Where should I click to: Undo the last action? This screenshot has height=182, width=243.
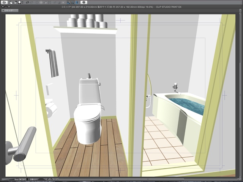coord(27,3)
